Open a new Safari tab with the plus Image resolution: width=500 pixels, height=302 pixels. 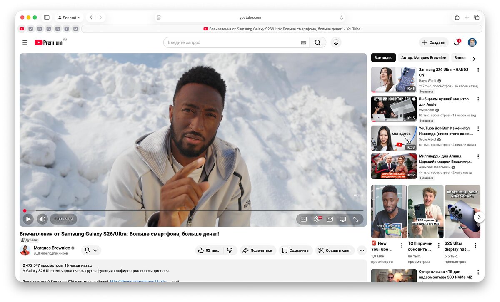467,17
